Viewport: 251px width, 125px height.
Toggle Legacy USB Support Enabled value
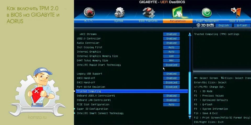coord(172,74)
